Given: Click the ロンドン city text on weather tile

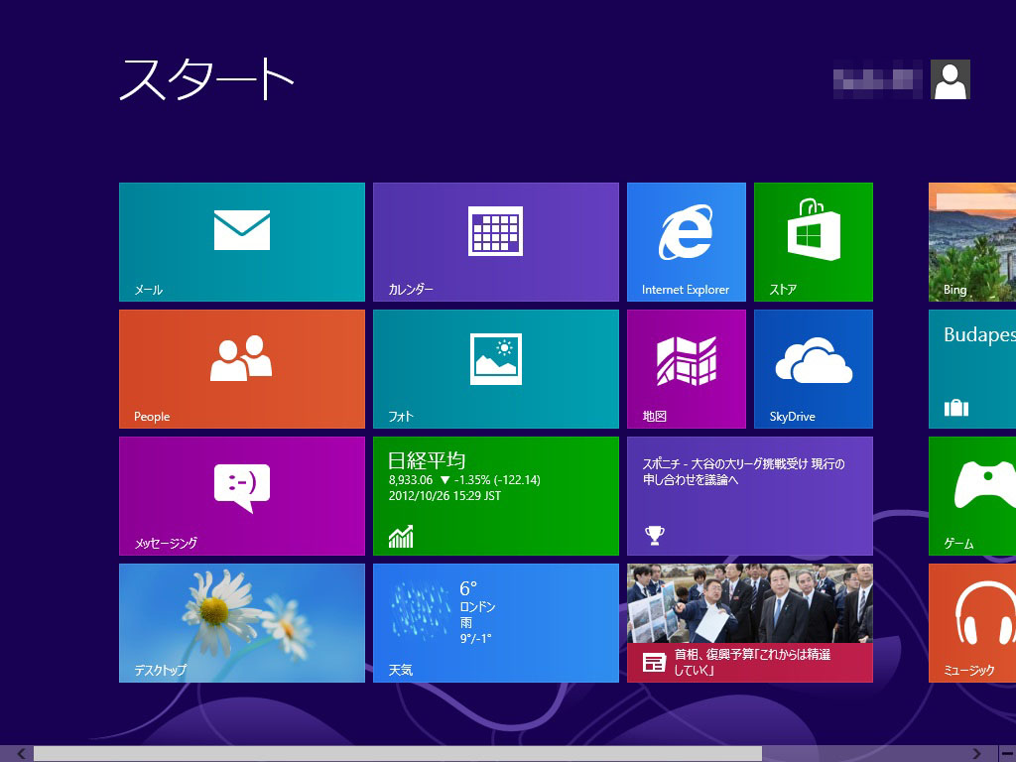Looking at the screenshot, I should pyautogui.click(x=477, y=607).
